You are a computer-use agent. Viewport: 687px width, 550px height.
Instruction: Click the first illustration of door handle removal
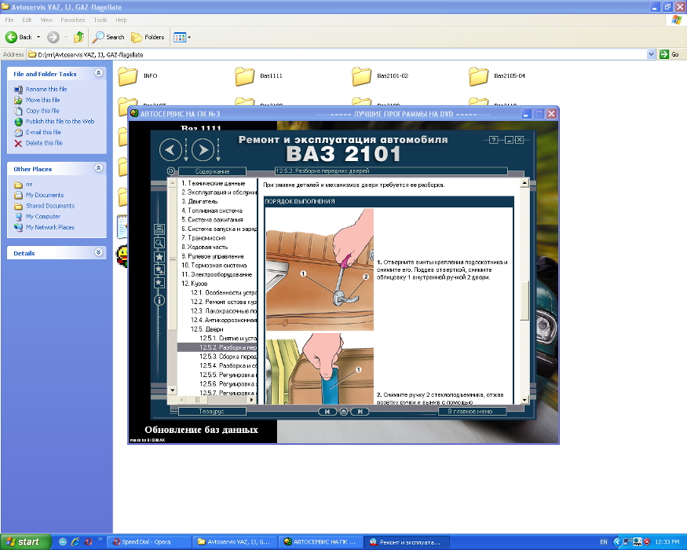[x=320, y=269]
